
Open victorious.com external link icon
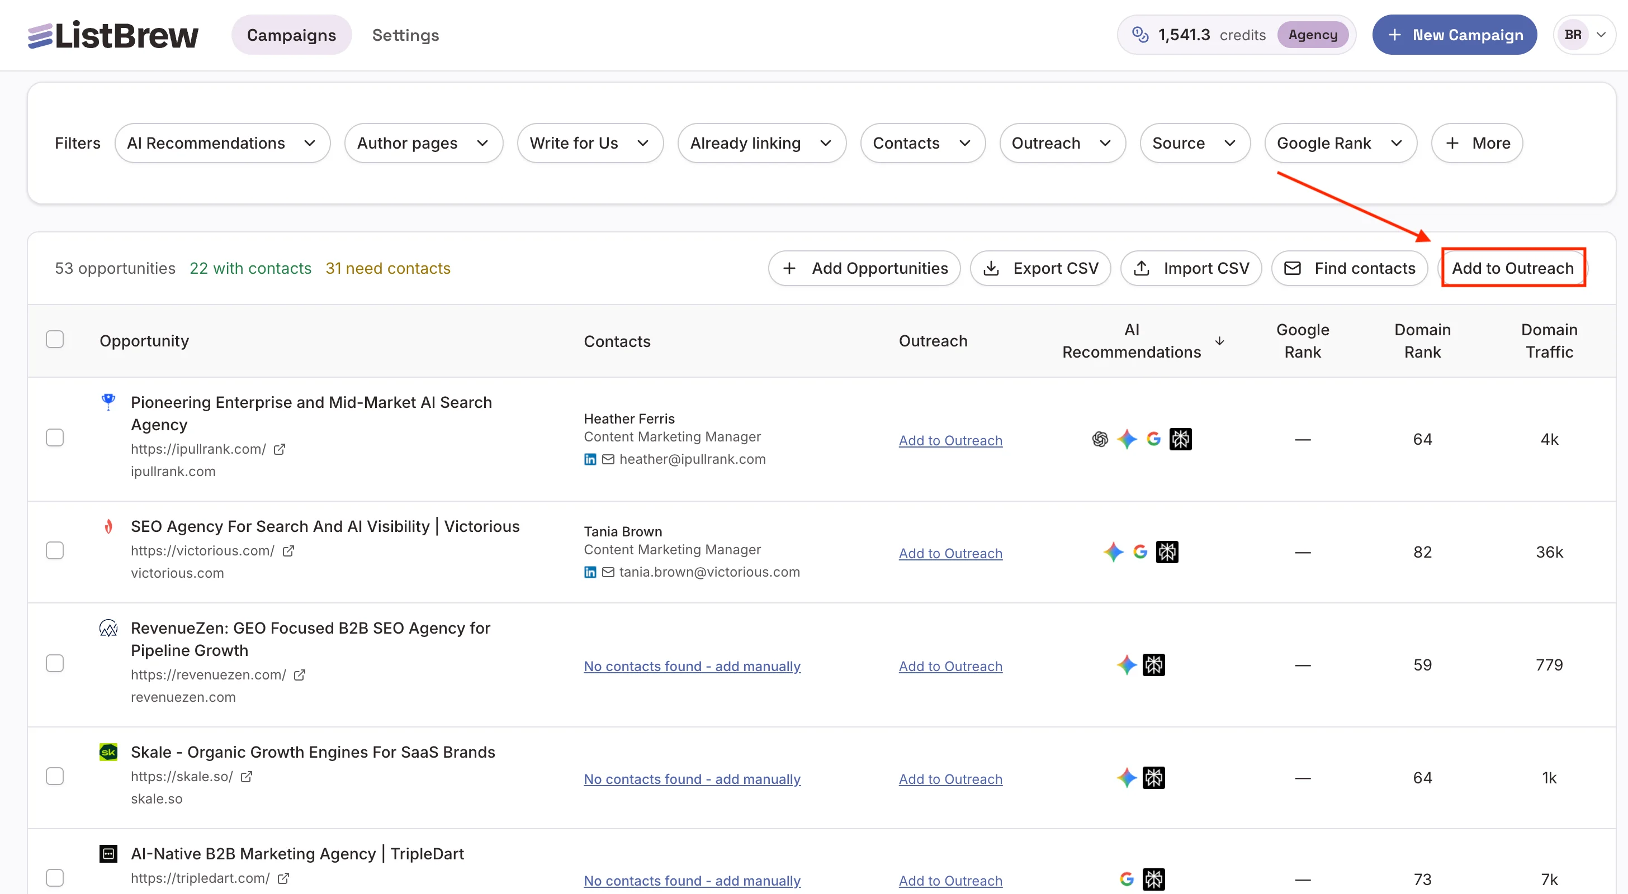coord(288,551)
